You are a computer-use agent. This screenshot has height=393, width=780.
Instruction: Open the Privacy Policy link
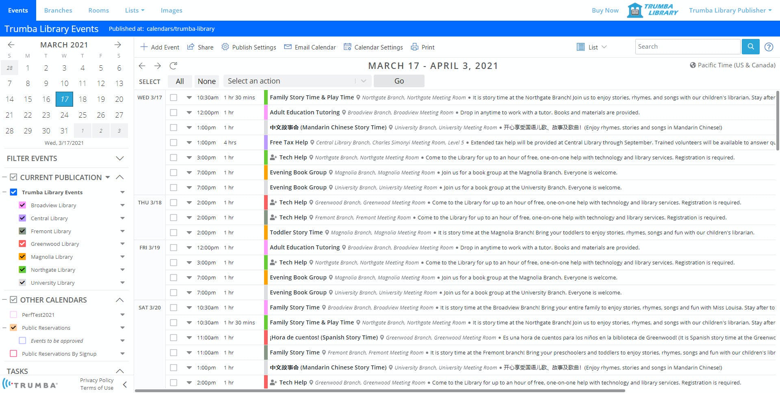[97, 380]
